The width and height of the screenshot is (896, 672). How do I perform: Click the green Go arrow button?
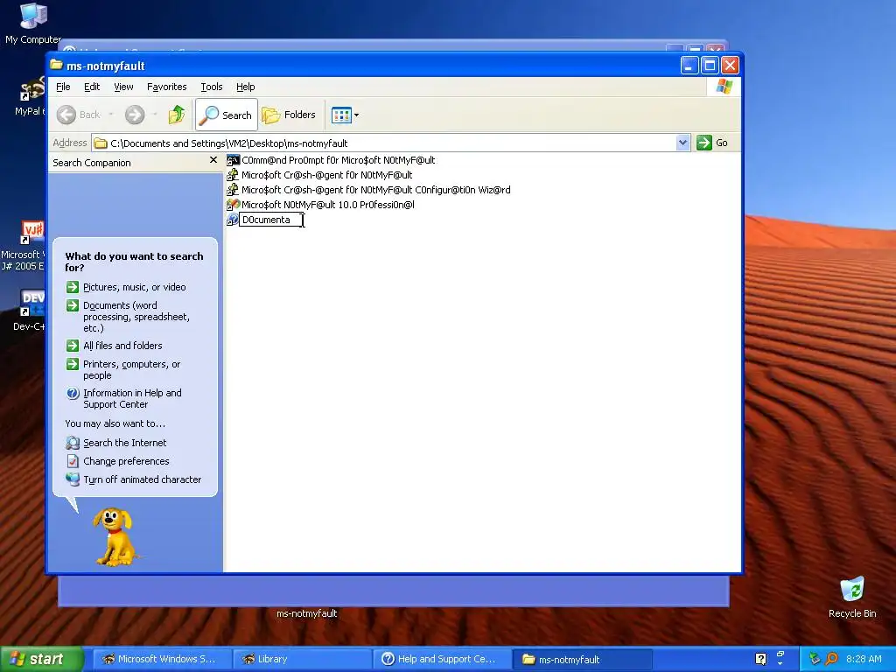coord(704,143)
